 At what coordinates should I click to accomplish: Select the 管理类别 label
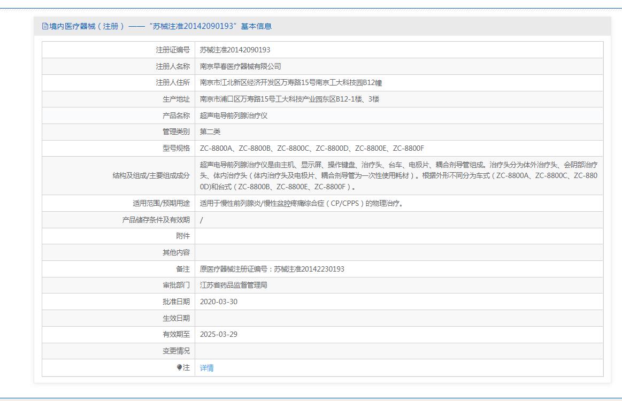tap(176, 132)
